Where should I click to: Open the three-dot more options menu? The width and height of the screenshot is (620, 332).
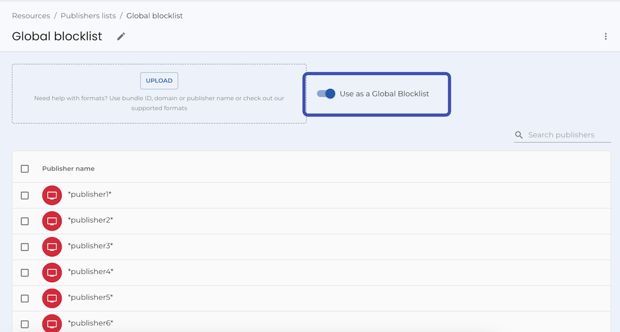click(x=605, y=36)
